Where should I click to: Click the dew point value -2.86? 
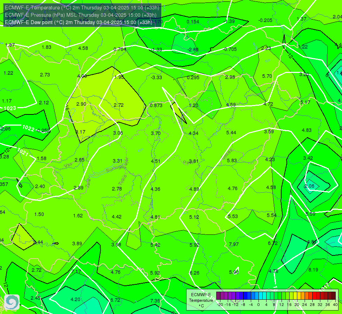(x=193, y=50)
